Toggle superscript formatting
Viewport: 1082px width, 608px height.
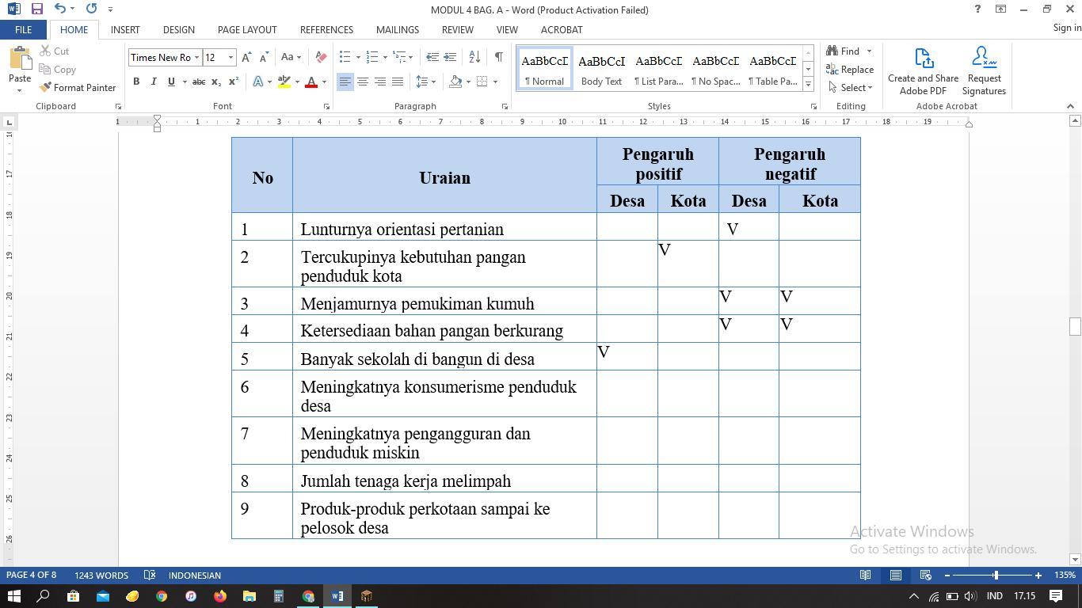pos(234,82)
